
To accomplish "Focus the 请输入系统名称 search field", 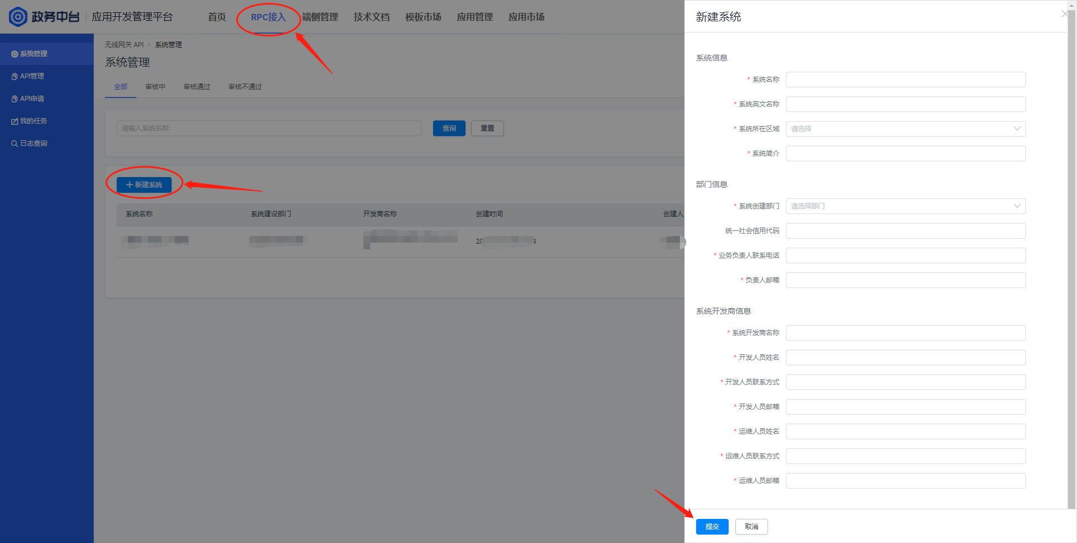I will click(269, 128).
